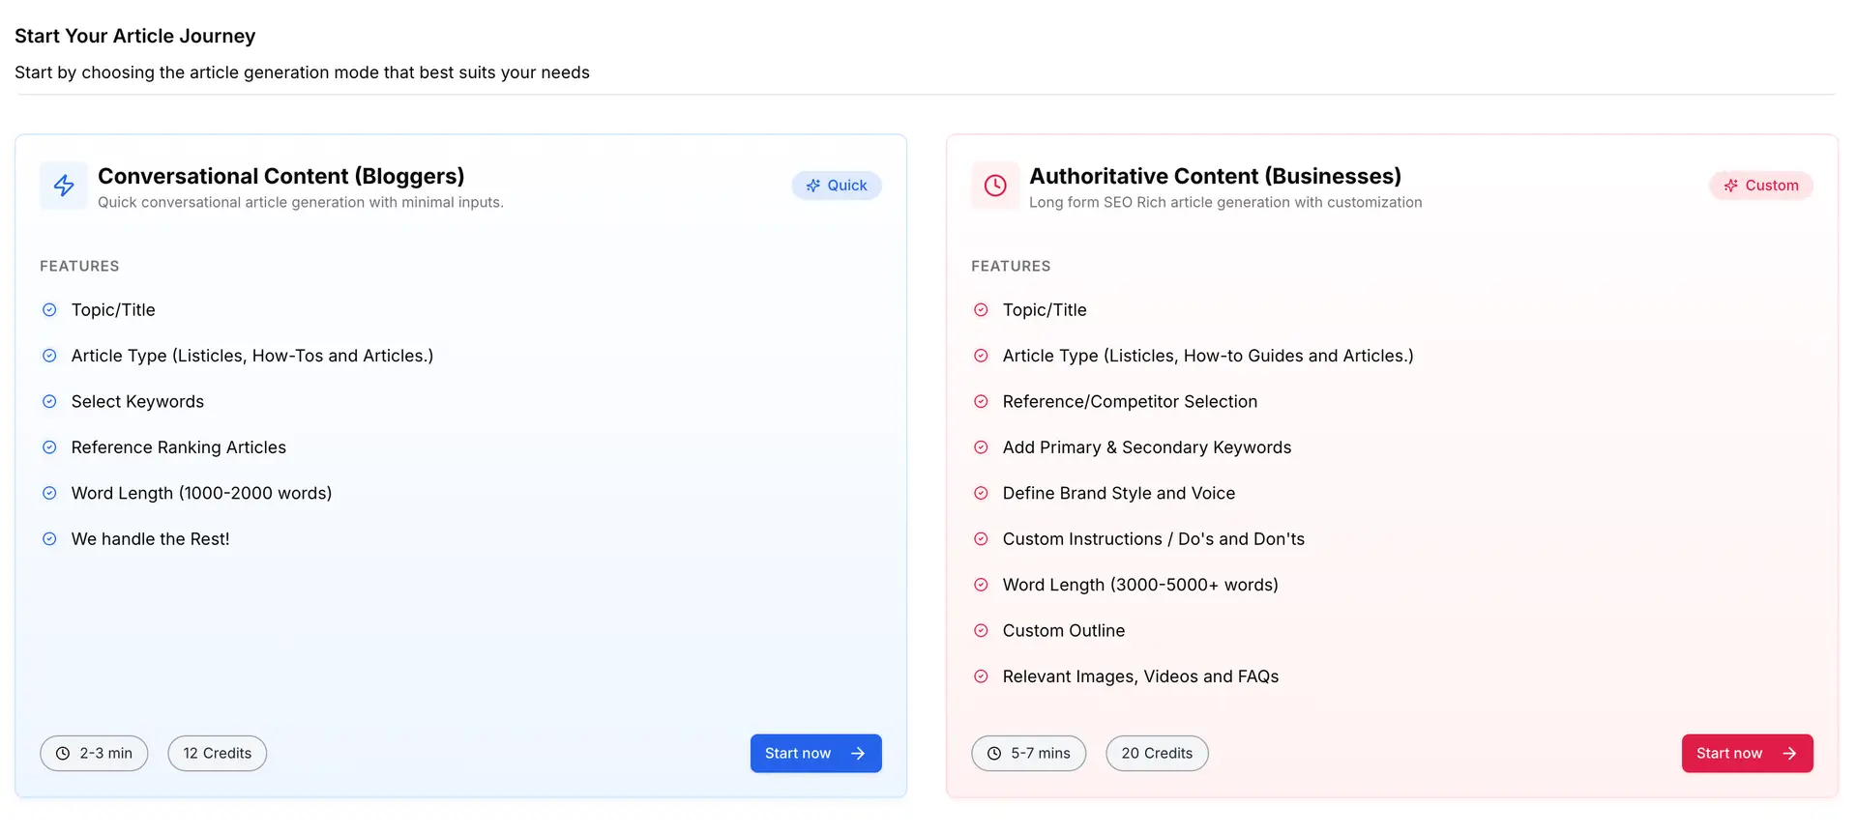Click the clock icon beside 5-7 mins

994,754
